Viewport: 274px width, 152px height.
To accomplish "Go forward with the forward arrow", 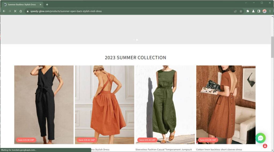I will coord(10,11).
